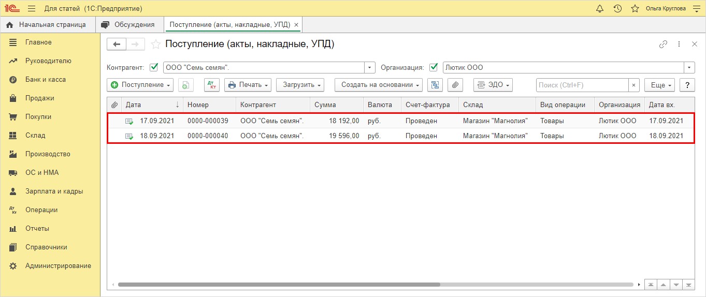Open the history clock icon
The height and width of the screenshot is (297, 706).
click(x=617, y=8)
